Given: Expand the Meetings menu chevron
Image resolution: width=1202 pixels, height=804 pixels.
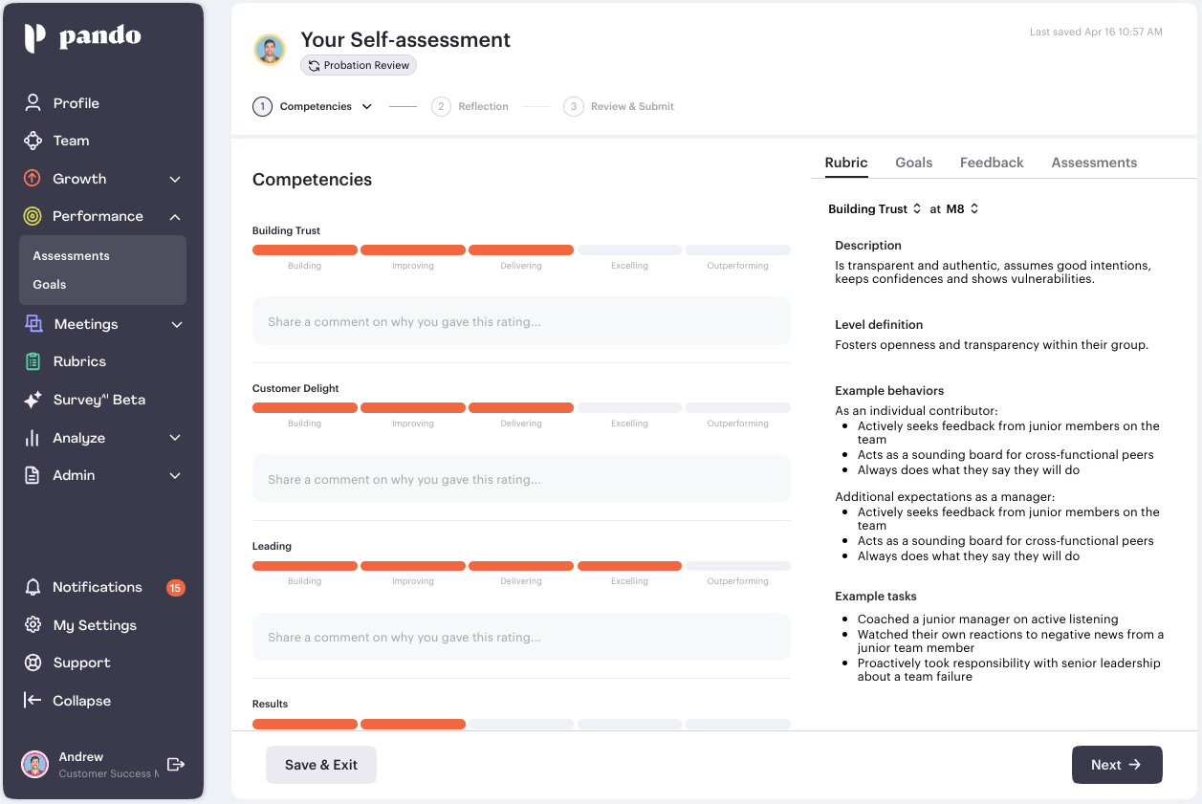Looking at the screenshot, I should pyautogui.click(x=176, y=325).
